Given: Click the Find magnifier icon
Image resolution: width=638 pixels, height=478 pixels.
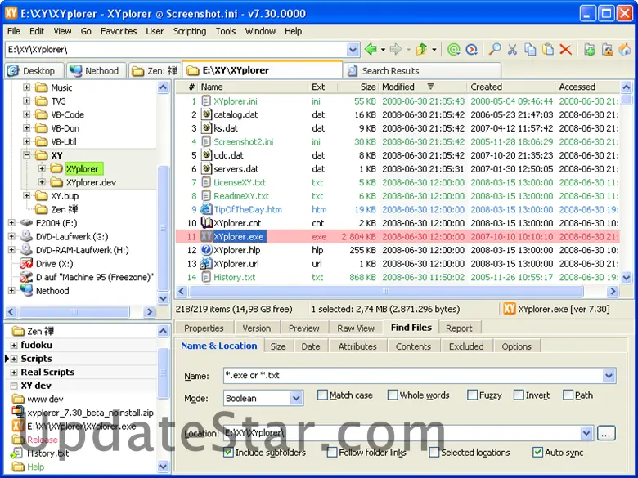Looking at the screenshot, I should 495,50.
